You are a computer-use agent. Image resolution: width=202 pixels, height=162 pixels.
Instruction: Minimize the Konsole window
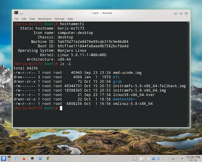pos(176,13)
